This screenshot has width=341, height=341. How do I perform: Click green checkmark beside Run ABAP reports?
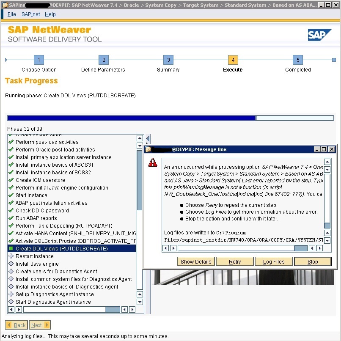(11, 218)
